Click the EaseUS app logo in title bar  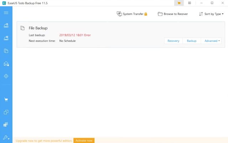[4, 3]
